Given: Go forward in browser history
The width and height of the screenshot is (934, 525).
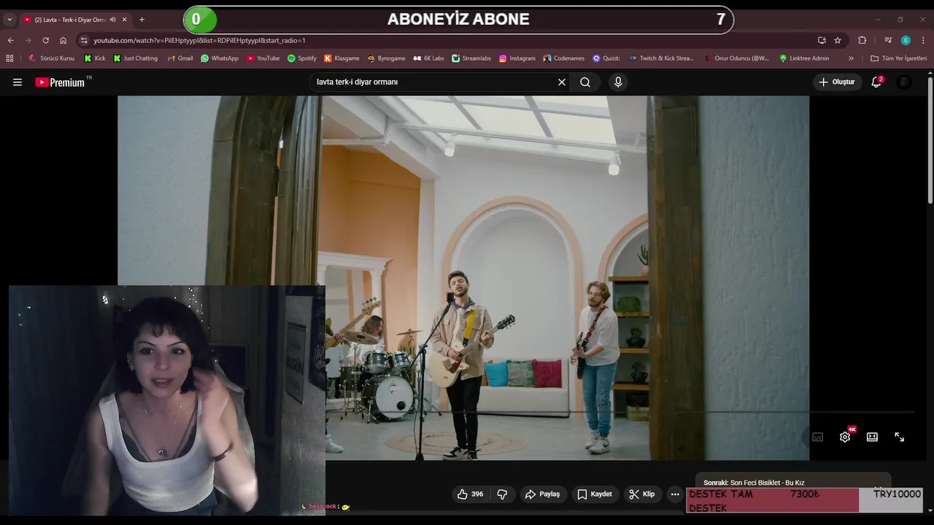Looking at the screenshot, I should [x=28, y=40].
